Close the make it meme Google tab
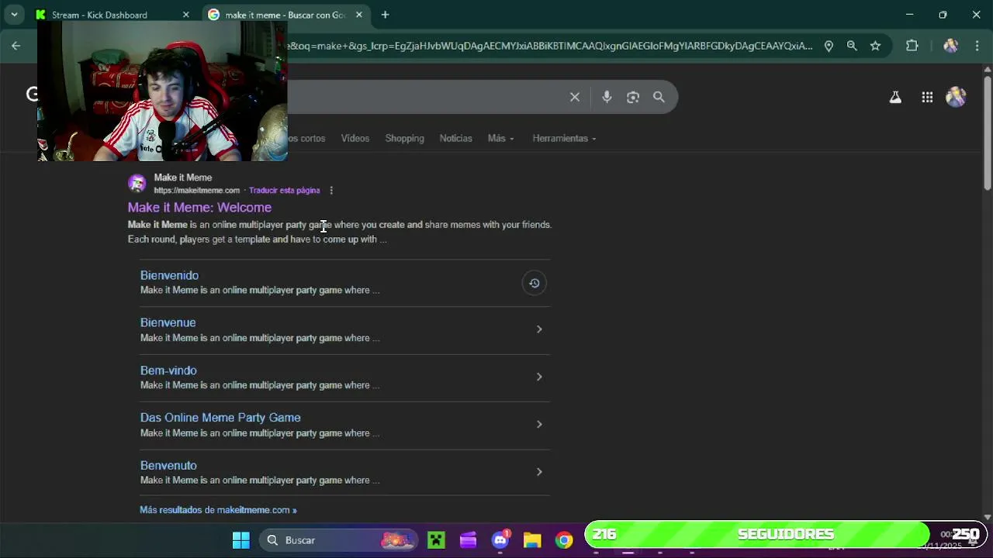The image size is (993, 558). point(358,15)
